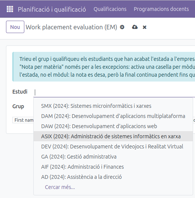Open the Qualificacions menu
The height and width of the screenshot is (198, 195).
110,9
